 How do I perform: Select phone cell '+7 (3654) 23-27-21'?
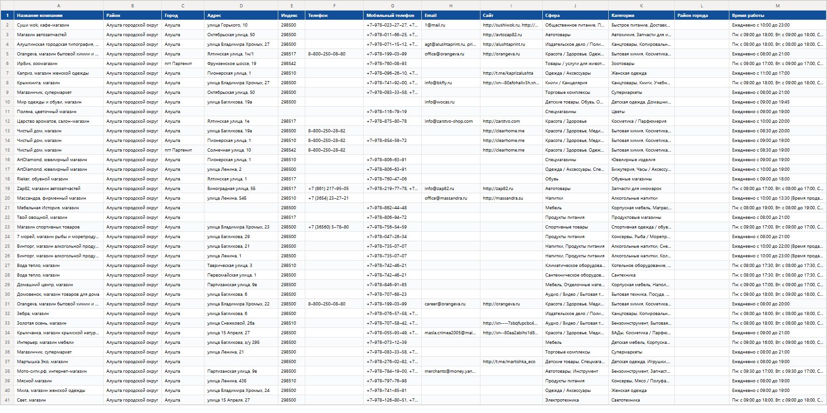[334, 198]
